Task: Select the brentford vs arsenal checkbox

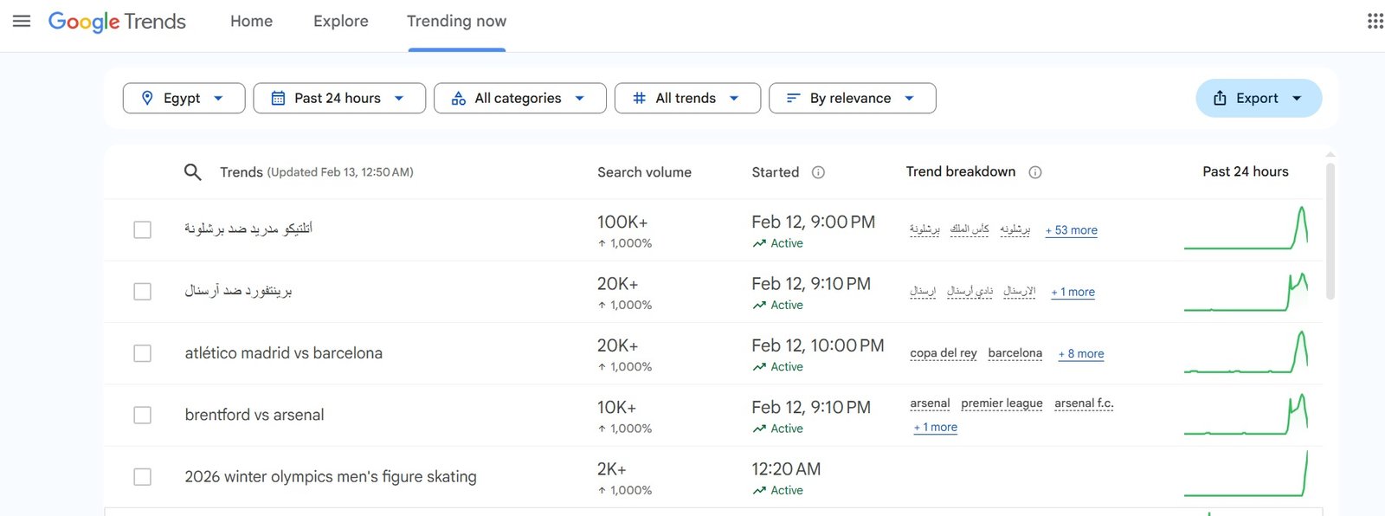Action: click(143, 416)
